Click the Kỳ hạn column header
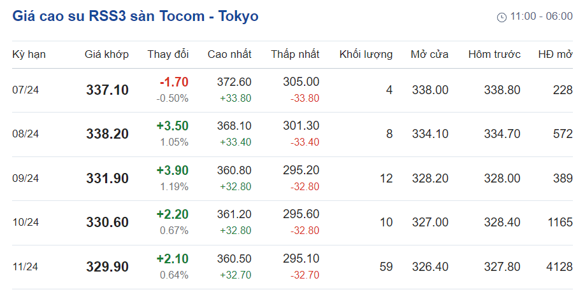This screenshot has width=585, height=290. [29, 55]
